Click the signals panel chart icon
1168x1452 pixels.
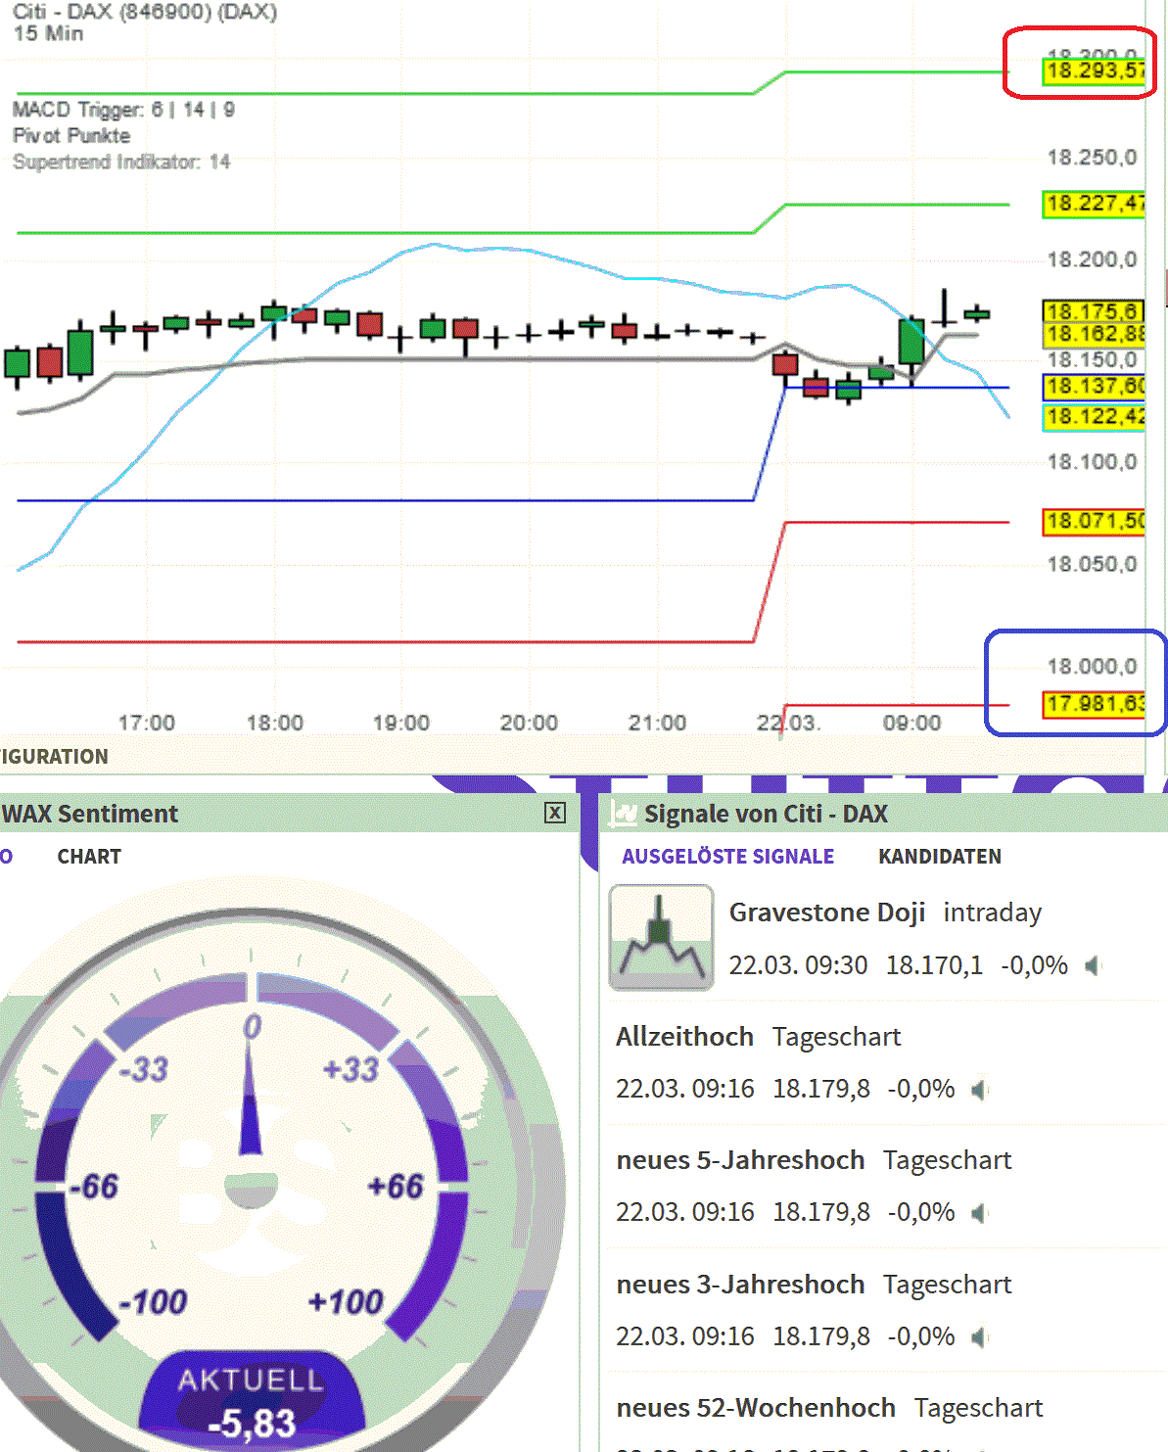pyautogui.click(x=623, y=813)
